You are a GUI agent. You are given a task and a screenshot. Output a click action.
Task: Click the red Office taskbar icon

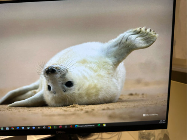coord(71,127)
